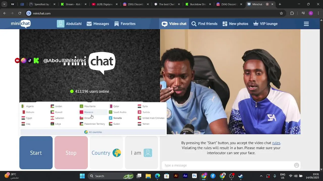Switch to The best Chat tab
This screenshot has height=181, width=323.
(167, 4)
